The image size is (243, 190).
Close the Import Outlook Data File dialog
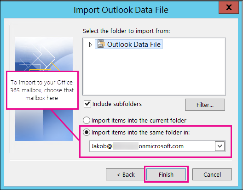(229, 7)
